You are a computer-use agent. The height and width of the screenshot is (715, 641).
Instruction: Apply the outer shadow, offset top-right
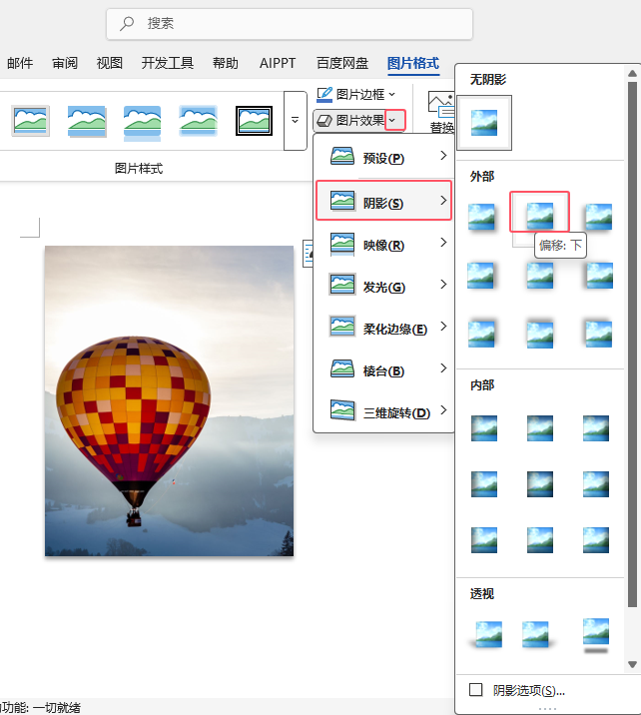point(482,334)
